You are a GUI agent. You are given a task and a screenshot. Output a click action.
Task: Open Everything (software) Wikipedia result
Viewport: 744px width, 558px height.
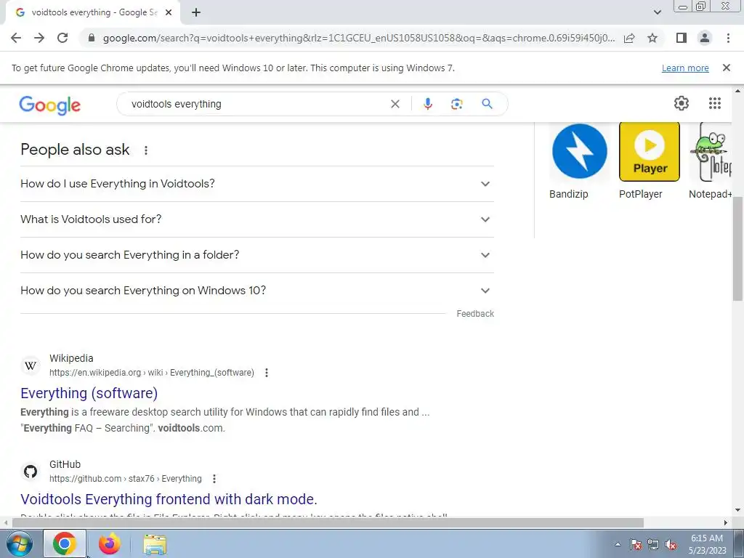(x=89, y=393)
